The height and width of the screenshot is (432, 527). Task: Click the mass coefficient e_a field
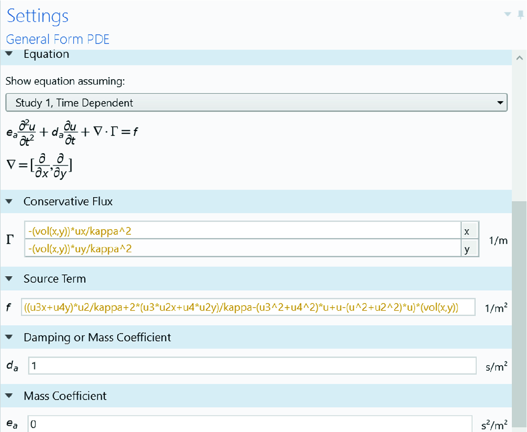point(249,424)
